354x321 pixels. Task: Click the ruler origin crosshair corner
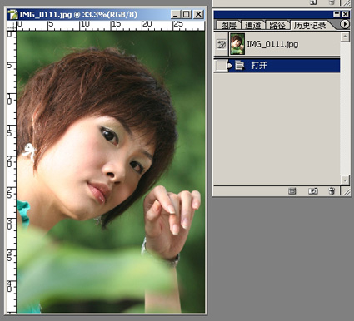click(11, 26)
